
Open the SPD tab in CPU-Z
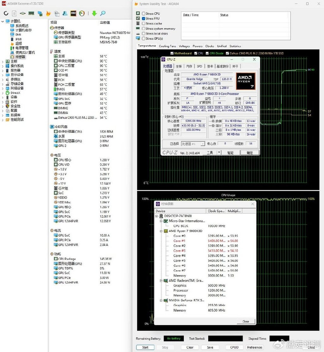tap(199, 66)
